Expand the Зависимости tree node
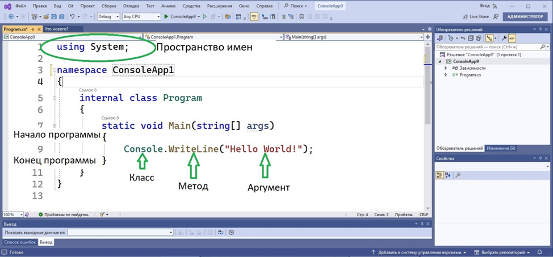Viewport: 553px width, 257px height. click(446, 68)
